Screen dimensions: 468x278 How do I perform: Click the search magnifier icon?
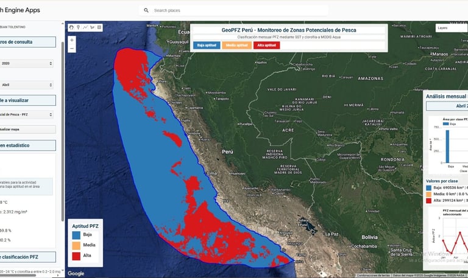tap(146, 10)
